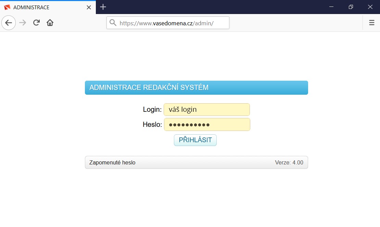The width and height of the screenshot is (380, 227).
Task: Reload the current page
Action: pyautogui.click(x=36, y=23)
